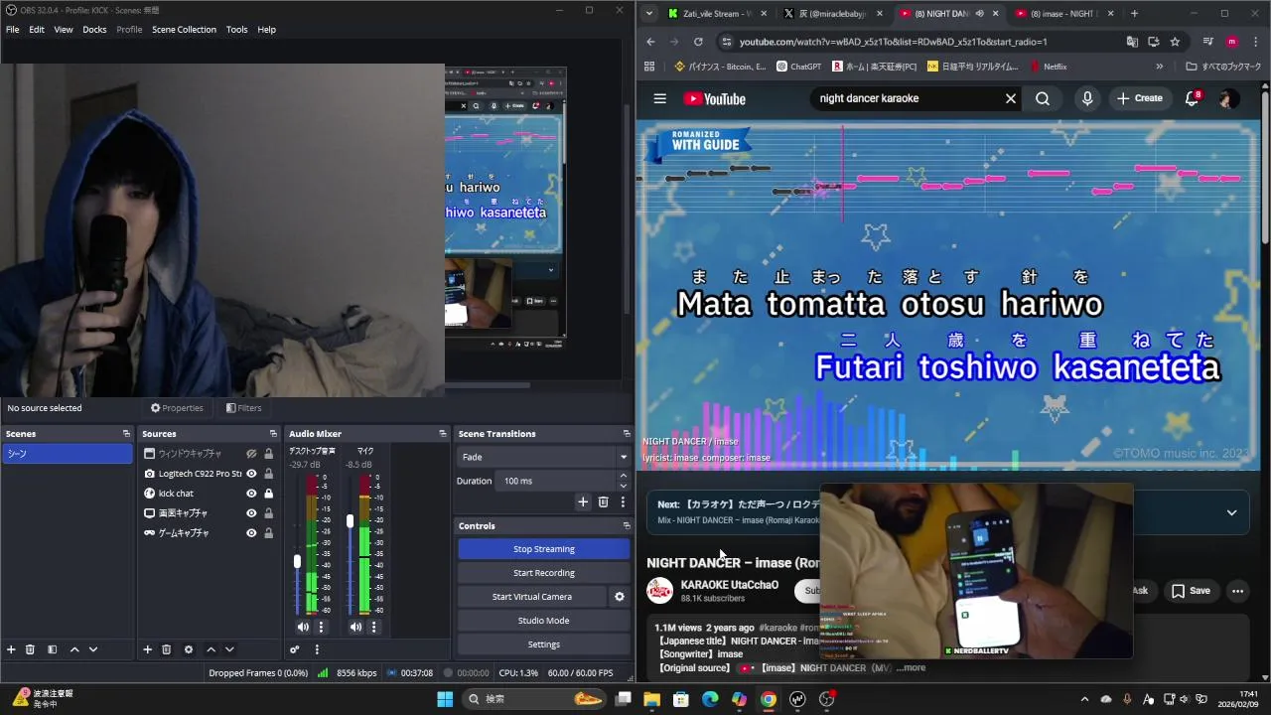Mute mic audio speaker in mixer
This screenshot has width=1271, height=715.
[355, 627]
